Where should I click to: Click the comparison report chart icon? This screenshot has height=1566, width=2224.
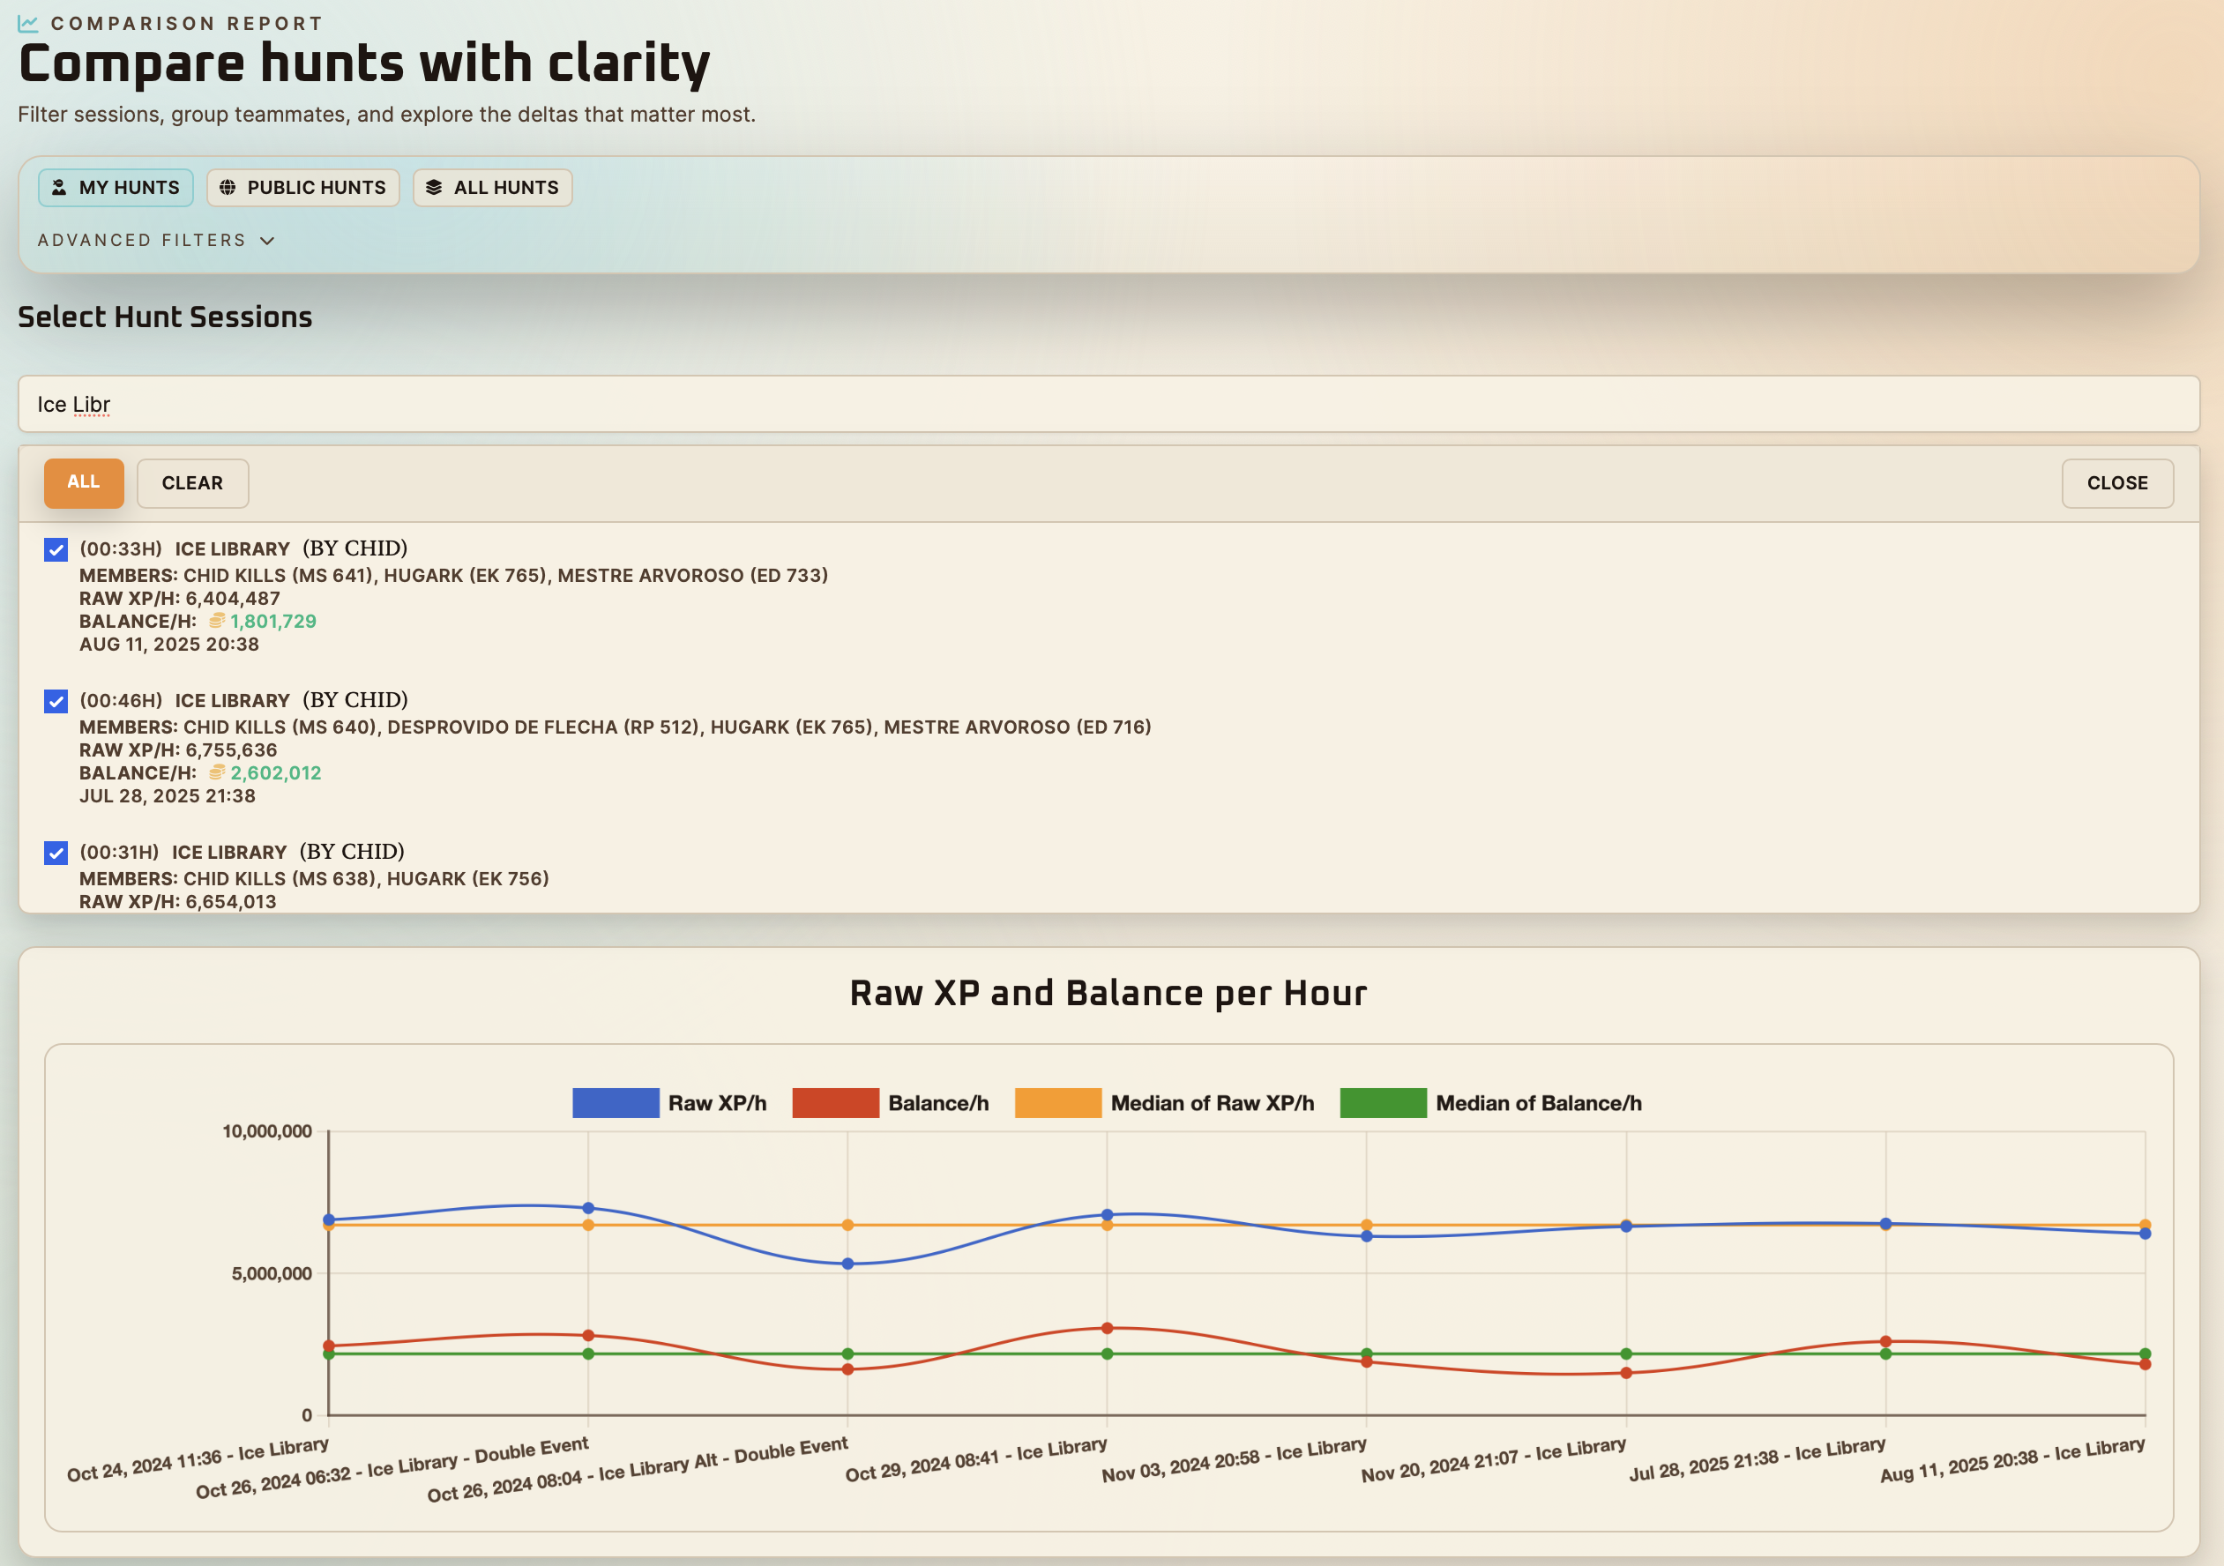click(28, 23)
